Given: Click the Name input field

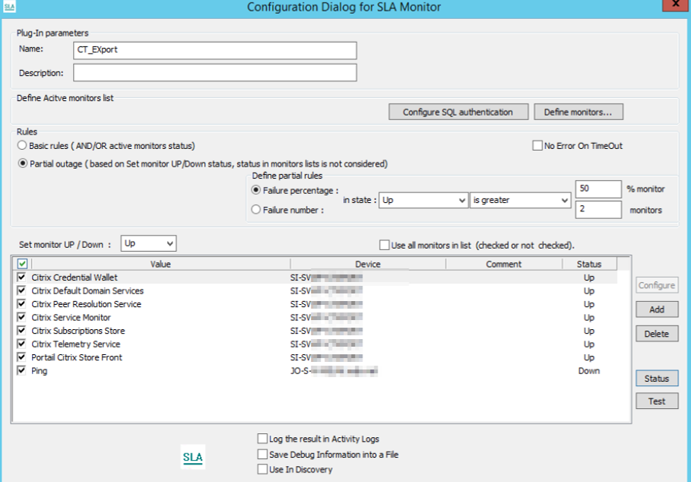Looking at the screenshot, I should point(214,50).
